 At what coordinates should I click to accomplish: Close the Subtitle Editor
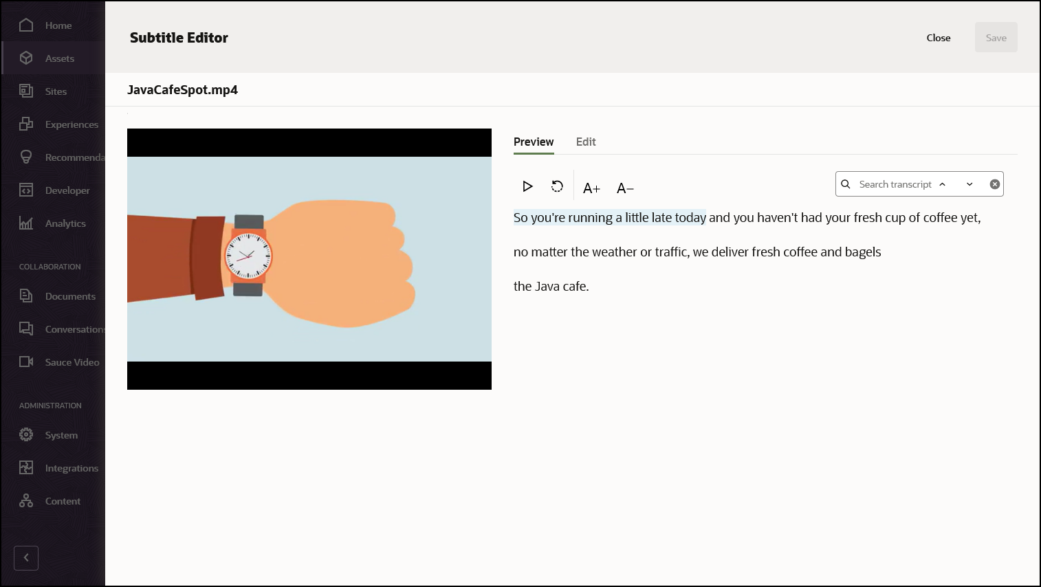[939, 38]
